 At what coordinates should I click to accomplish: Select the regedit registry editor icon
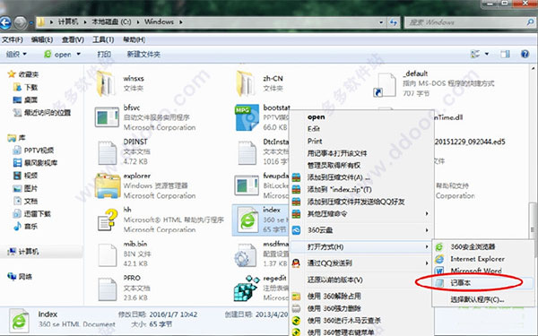pyautogui.click(x=247, y=289)
